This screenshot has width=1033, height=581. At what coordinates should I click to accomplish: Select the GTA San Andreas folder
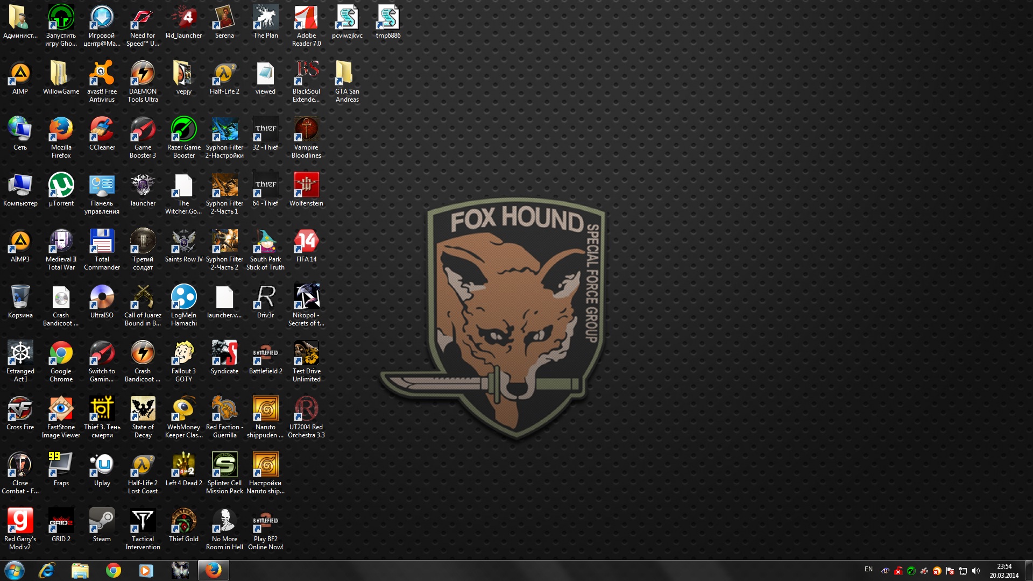click(x=347, y=81)
